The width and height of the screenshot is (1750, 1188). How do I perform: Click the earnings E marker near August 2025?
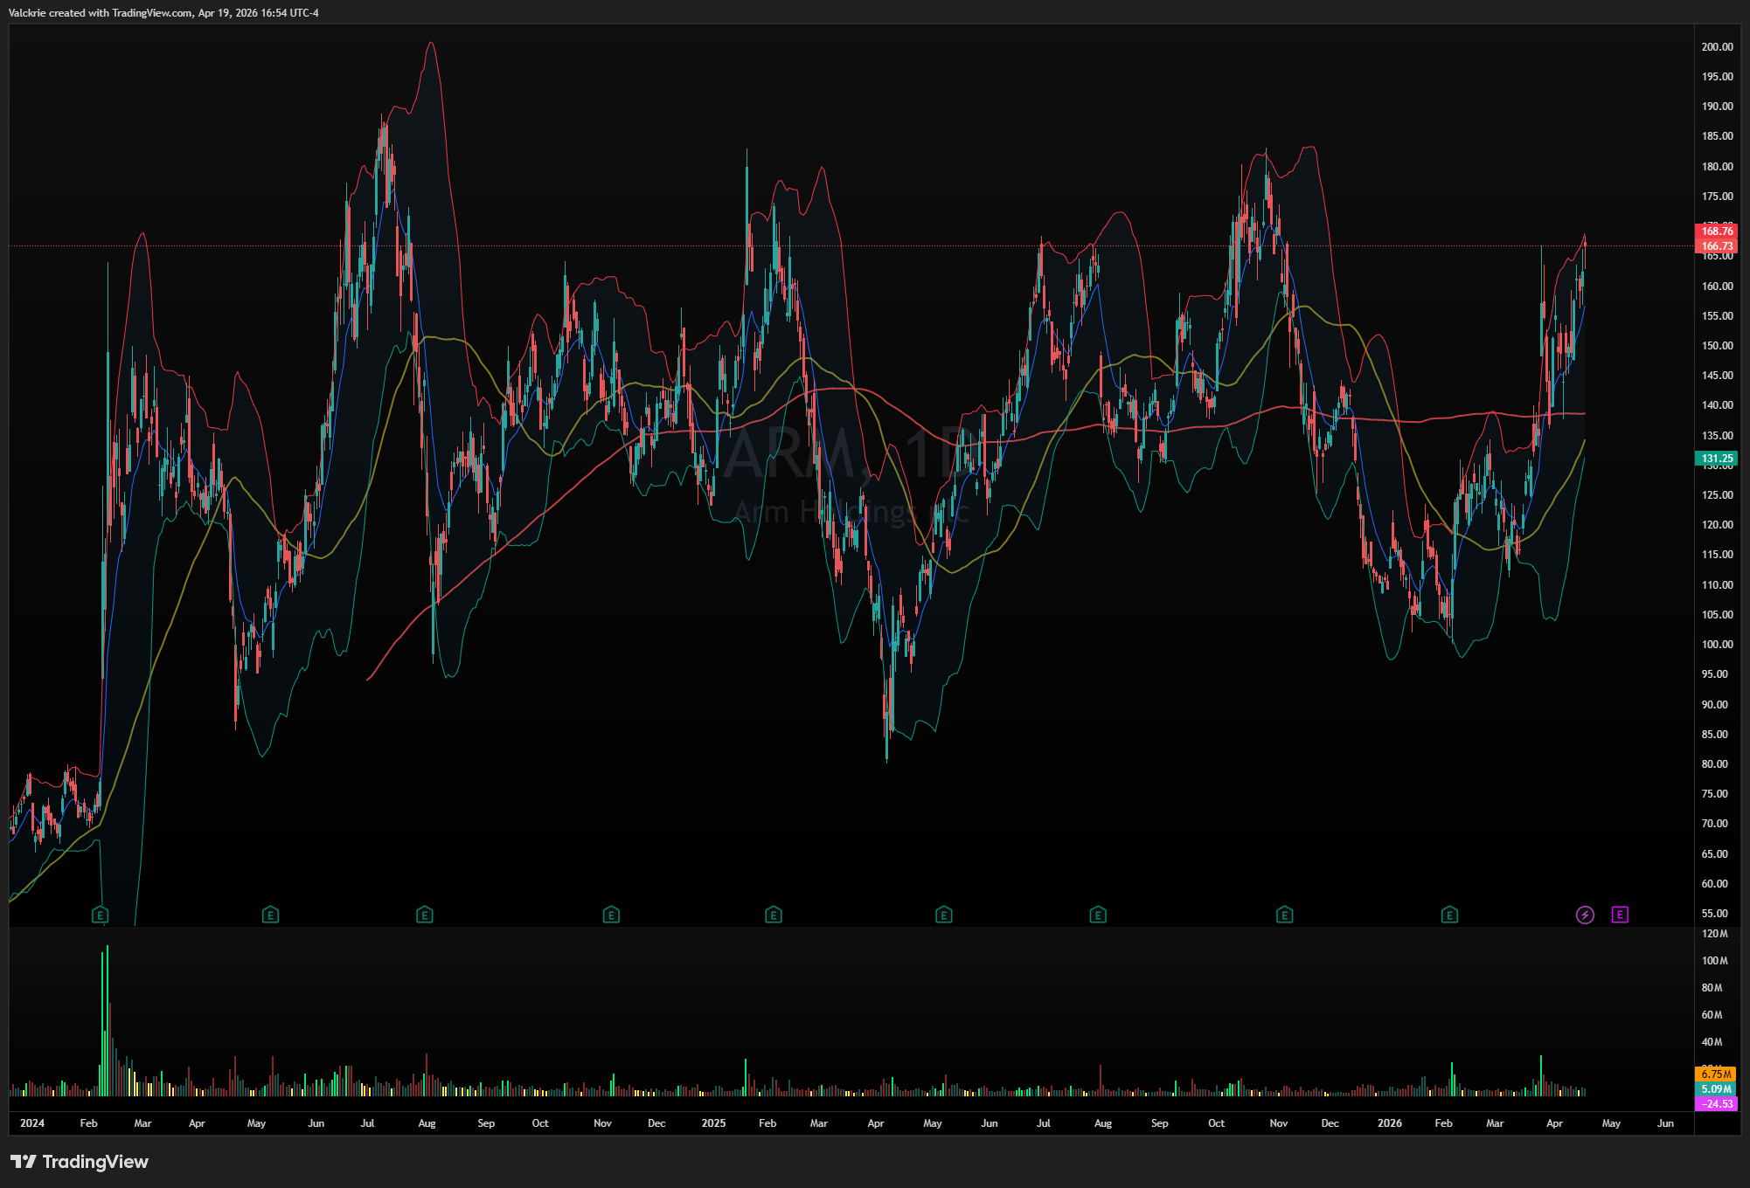(1098, 915)
